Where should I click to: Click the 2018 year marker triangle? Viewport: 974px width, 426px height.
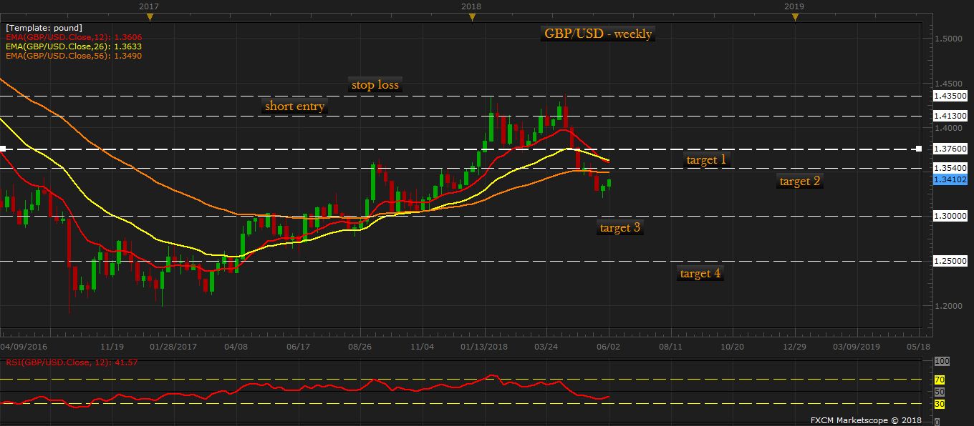pyautogui.click(x=472, y=17)
